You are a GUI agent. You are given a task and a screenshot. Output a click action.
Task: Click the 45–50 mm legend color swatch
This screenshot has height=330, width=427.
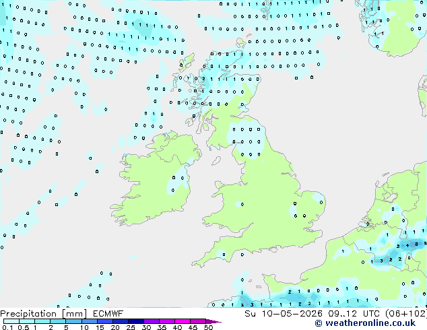click(198, 321)
